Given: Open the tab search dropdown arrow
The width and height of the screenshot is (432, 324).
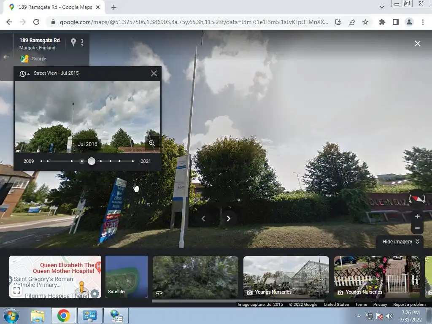Looking at the screenshot, I should (381, 7).
